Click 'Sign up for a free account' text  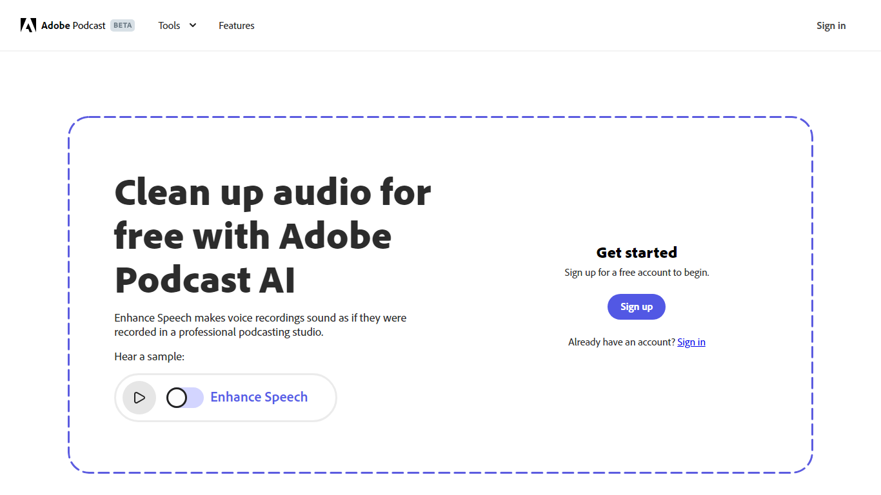click(x=637, y=273)
